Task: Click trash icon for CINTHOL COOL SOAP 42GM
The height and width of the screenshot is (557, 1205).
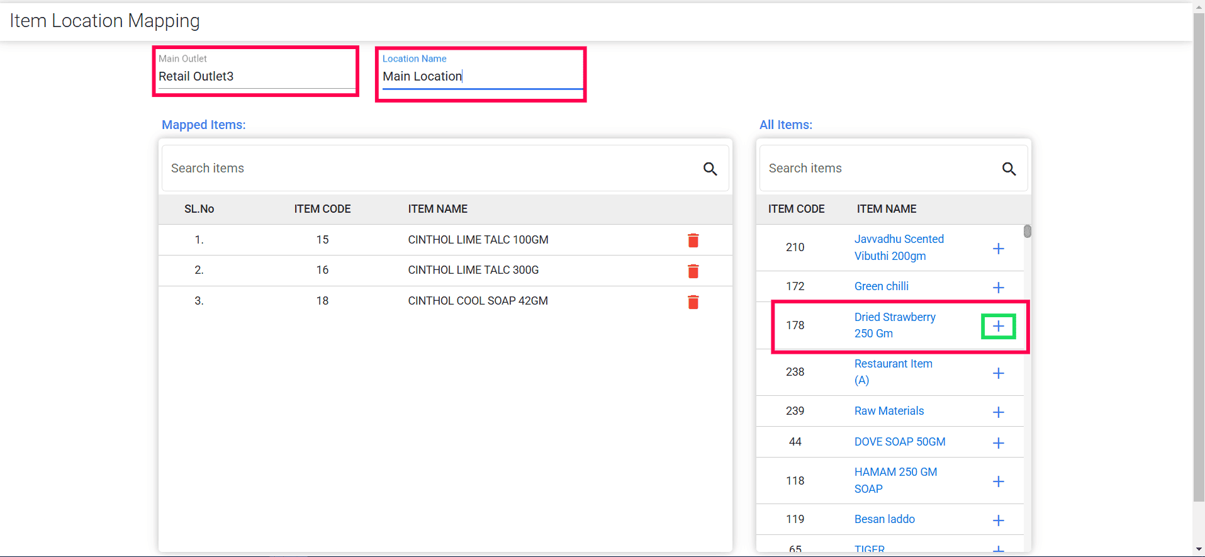Action: [x=693, y=302]
